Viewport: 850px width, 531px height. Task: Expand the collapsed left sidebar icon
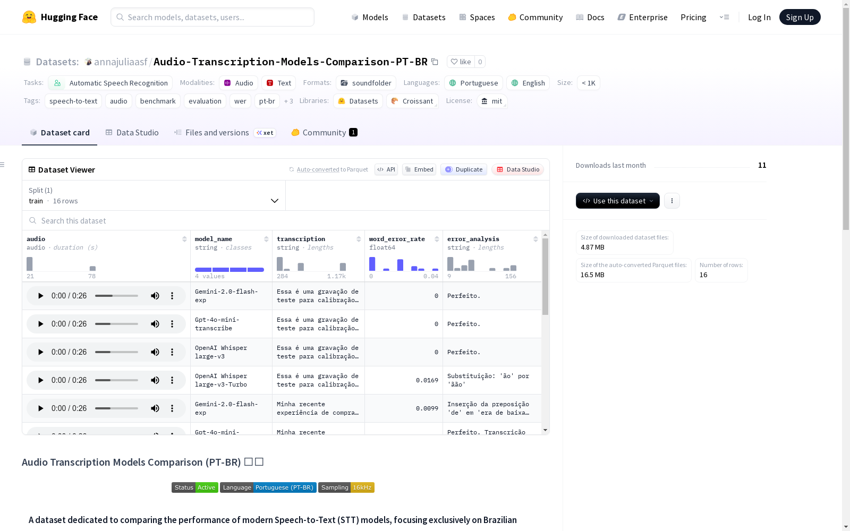3,165
